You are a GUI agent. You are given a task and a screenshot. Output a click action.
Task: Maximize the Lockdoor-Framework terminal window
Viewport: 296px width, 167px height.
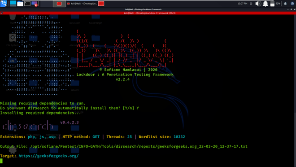click(x=291, y=9)
